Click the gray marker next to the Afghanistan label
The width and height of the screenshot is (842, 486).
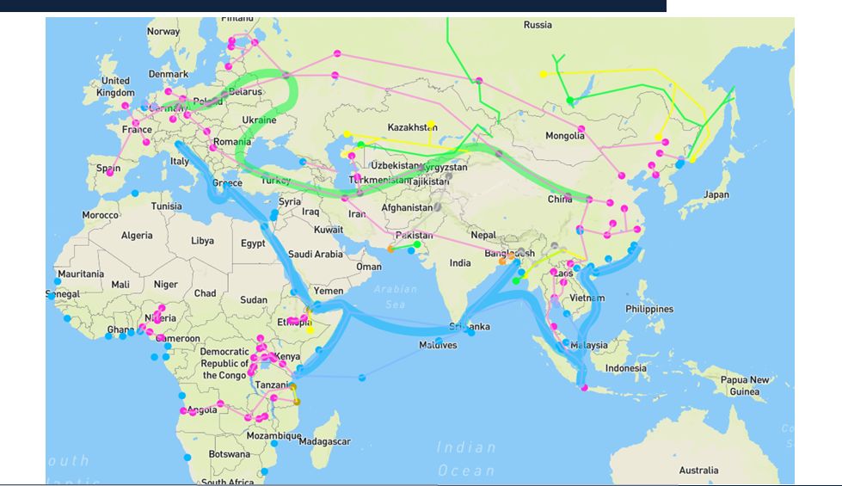point(438,206)
